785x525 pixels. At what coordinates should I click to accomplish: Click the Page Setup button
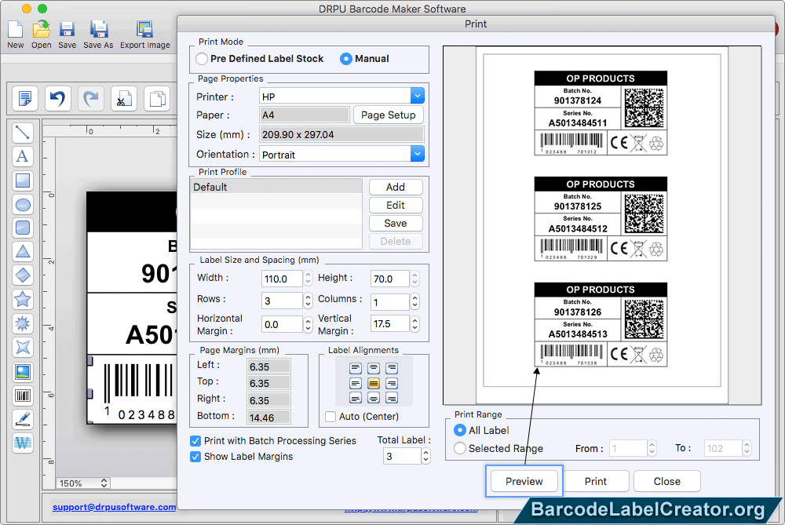point(389,115)
